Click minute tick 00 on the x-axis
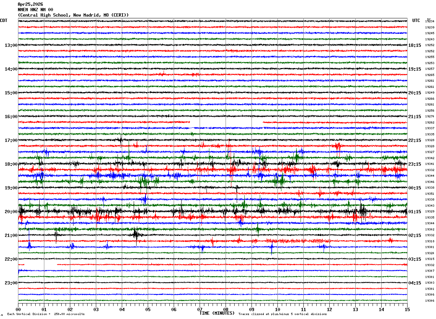 click(x=18, y=309)
